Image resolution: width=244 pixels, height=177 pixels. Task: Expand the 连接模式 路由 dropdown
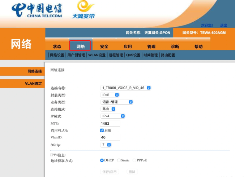click(x=108, y=109)
